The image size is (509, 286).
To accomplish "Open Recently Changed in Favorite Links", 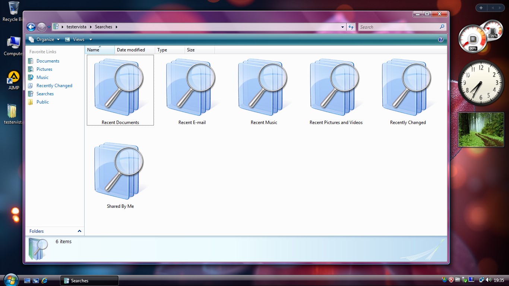I will pyautogui.click(x=54, y=86).
